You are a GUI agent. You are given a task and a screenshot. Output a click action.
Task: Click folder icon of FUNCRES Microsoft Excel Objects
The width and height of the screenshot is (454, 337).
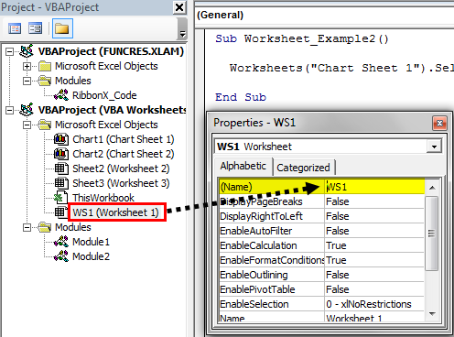[x=45, y=66]
